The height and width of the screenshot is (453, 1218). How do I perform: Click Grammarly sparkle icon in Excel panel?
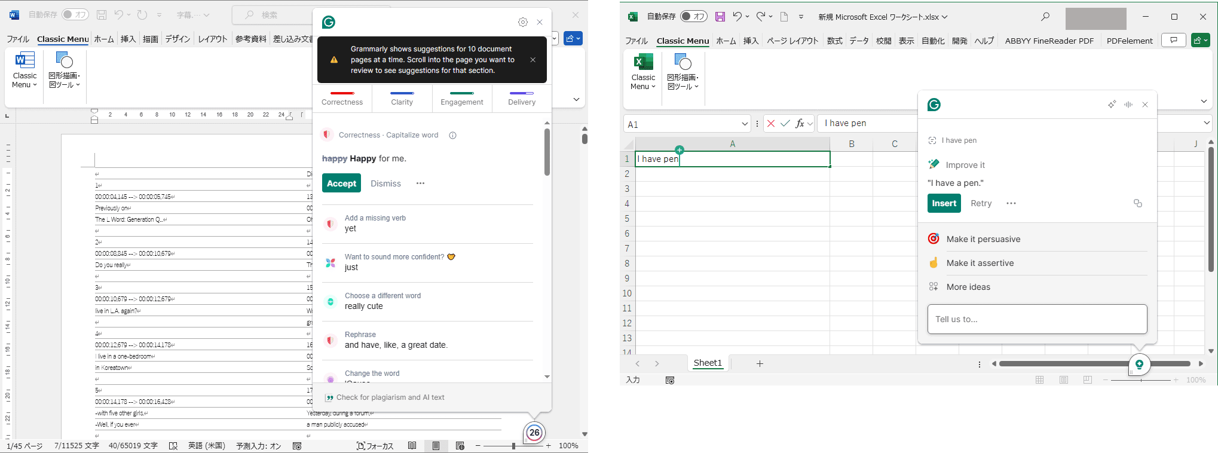tap(1112, 105)
